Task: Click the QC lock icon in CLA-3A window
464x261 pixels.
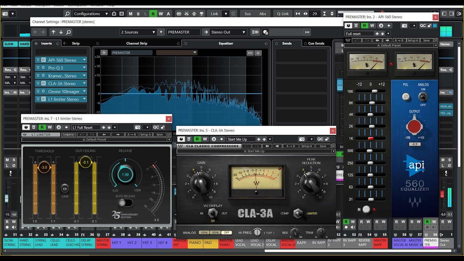Action: (327, 139)
